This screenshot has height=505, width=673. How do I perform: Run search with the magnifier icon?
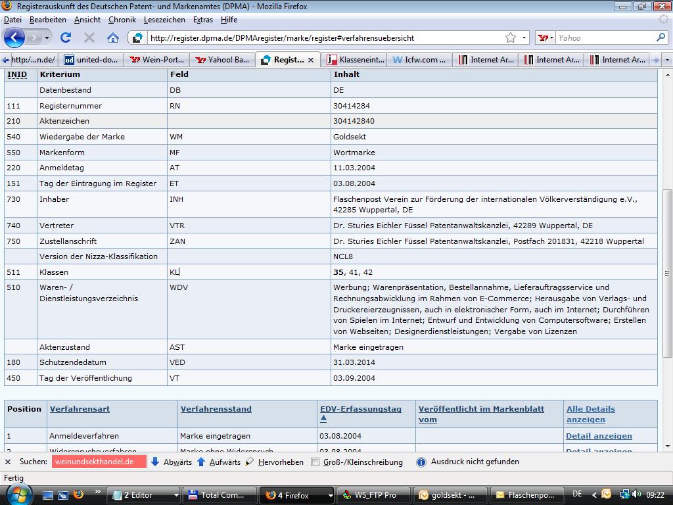point(661,37)
